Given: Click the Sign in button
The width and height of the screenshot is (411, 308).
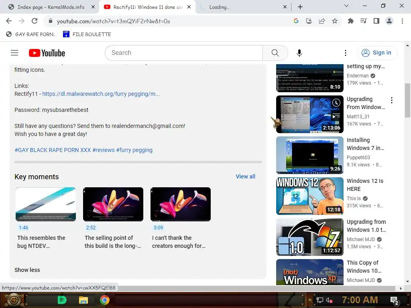Looking at the screenshot, I should click(377, 53).
